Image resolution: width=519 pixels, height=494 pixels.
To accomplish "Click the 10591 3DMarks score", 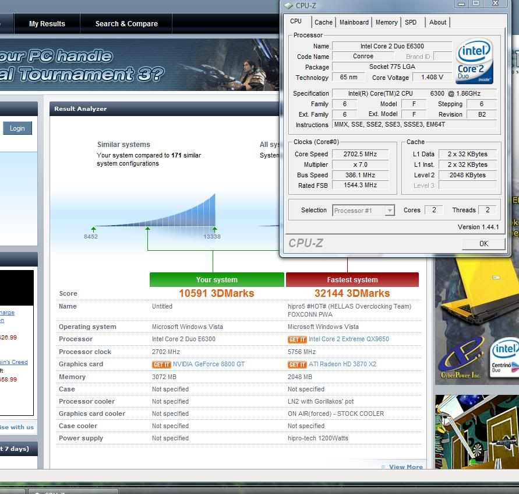I will click(x=217, y=293).
